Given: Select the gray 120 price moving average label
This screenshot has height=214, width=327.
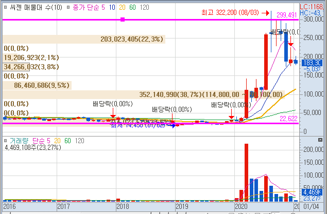Looking at the screenshot, I should coord(144,8).
